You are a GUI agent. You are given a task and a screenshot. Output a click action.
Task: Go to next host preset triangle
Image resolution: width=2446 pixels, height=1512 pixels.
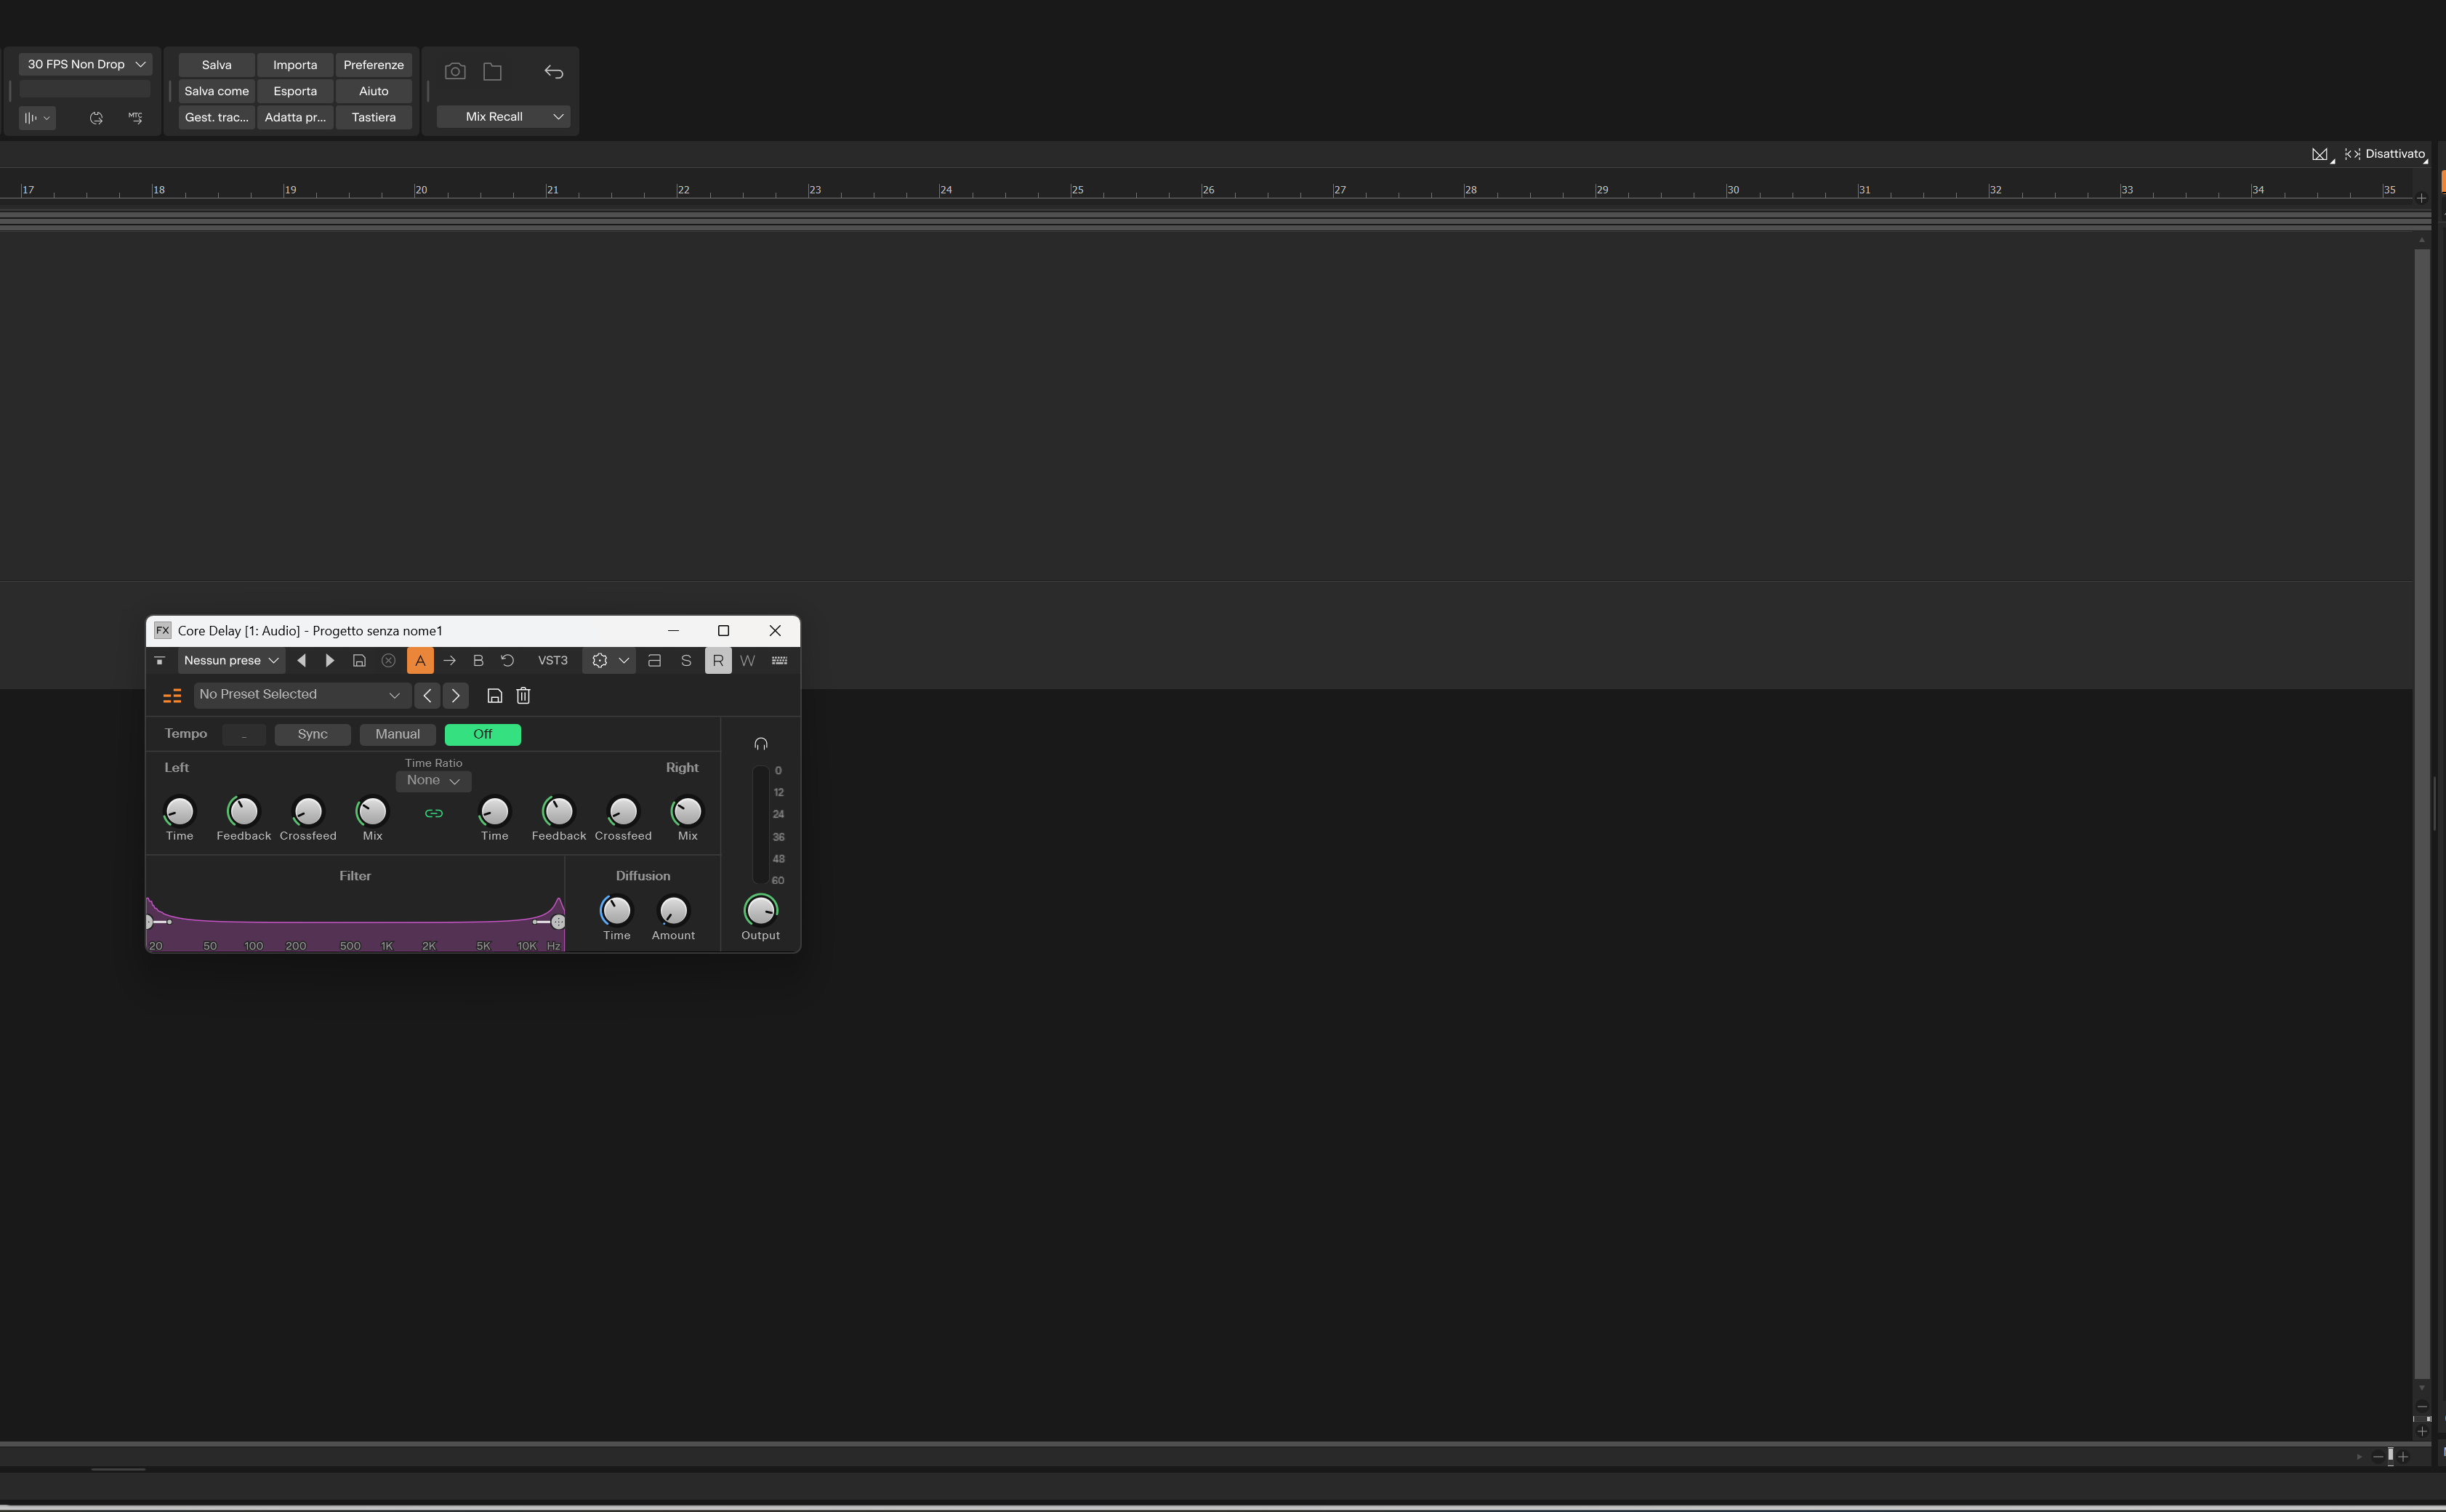point(330,661)
